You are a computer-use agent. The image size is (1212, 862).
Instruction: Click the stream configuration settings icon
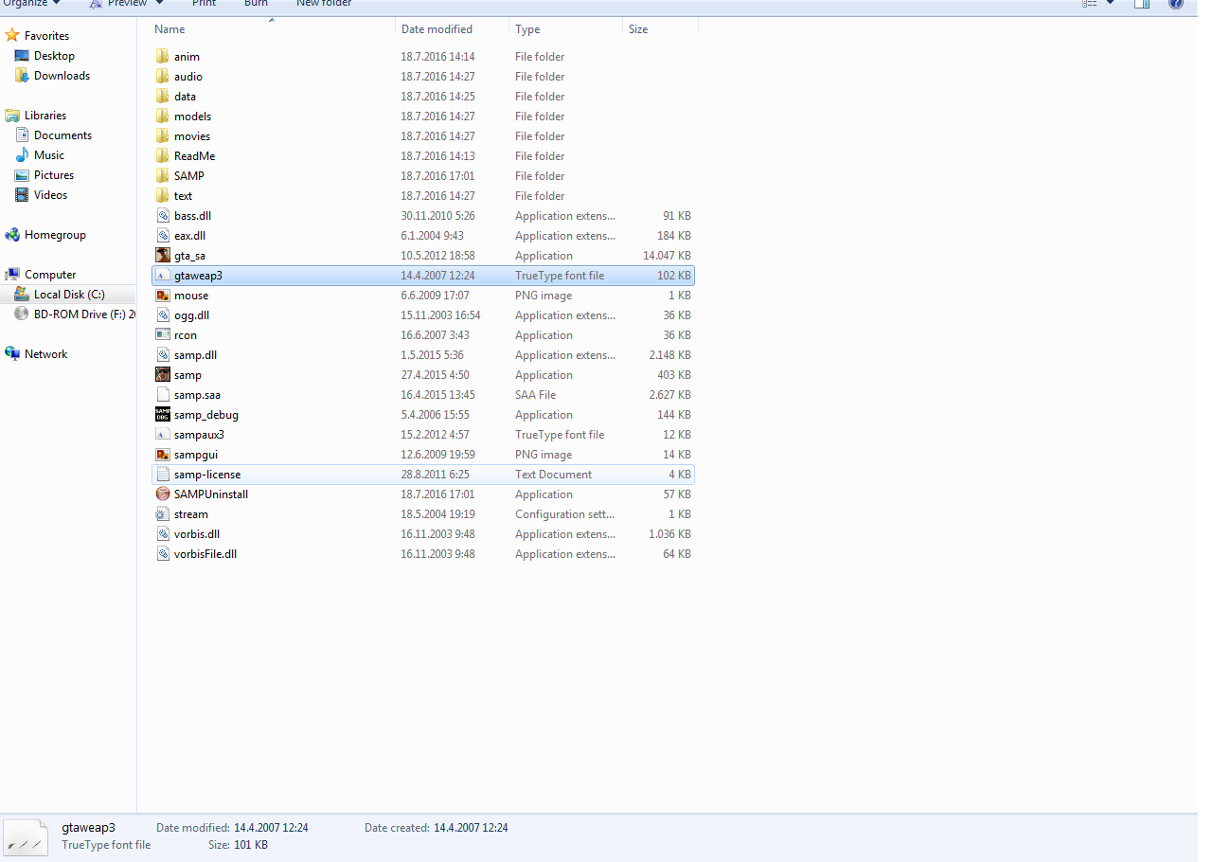click(162, 514)
